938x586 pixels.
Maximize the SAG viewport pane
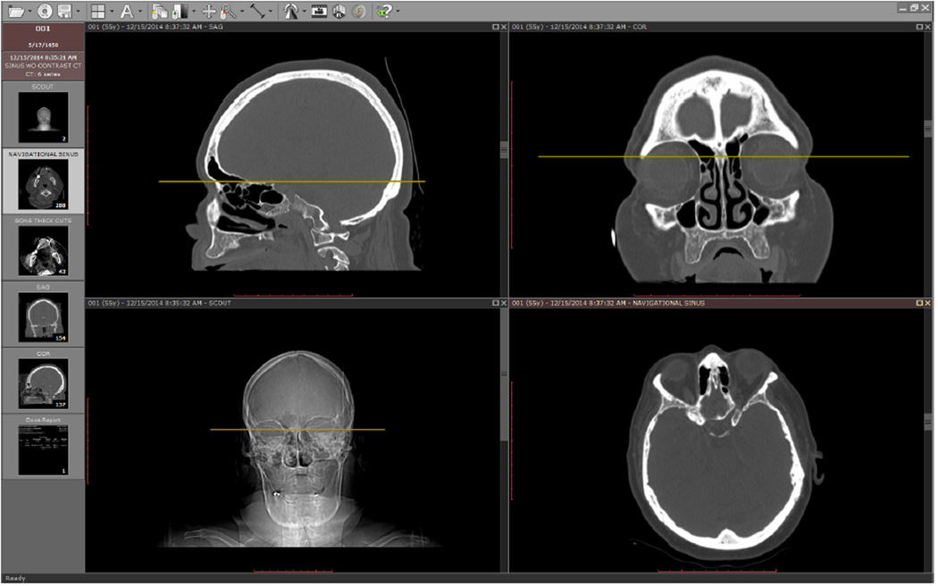496,28
